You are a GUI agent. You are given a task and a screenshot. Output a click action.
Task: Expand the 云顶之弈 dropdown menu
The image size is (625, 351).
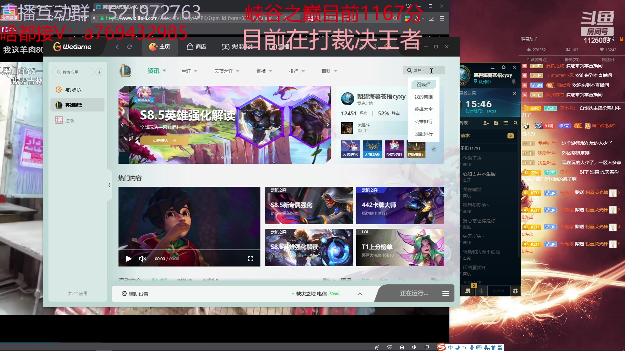click(227, 71)
